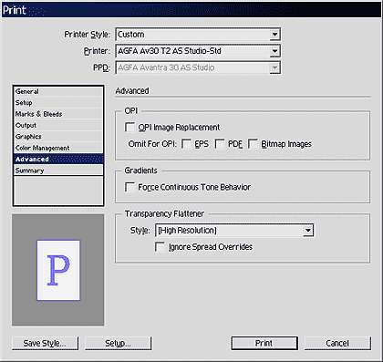Click the Cancel button
This screenshot has width=383, height=362.
(337, 343)
